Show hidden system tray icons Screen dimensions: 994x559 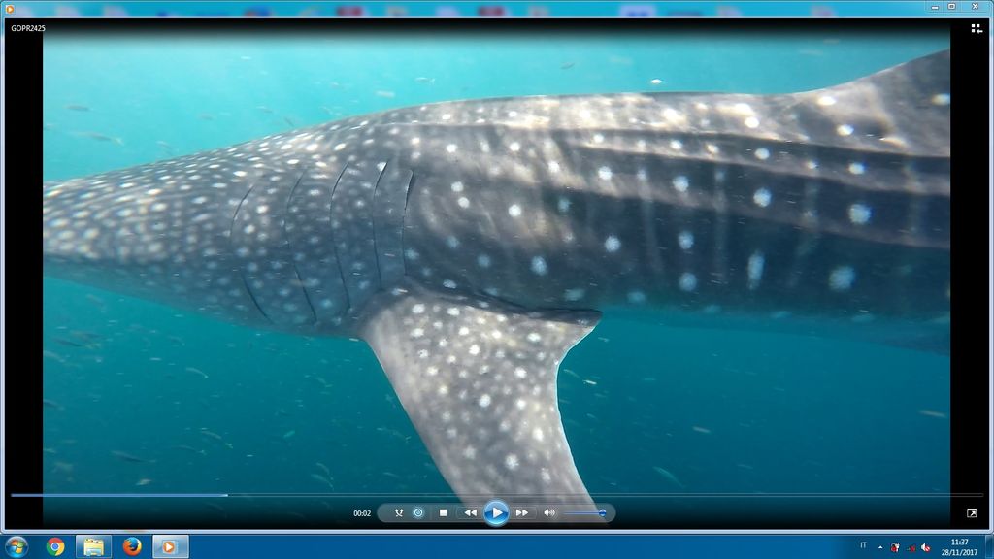pyautogui.click(x=880, y=546)
